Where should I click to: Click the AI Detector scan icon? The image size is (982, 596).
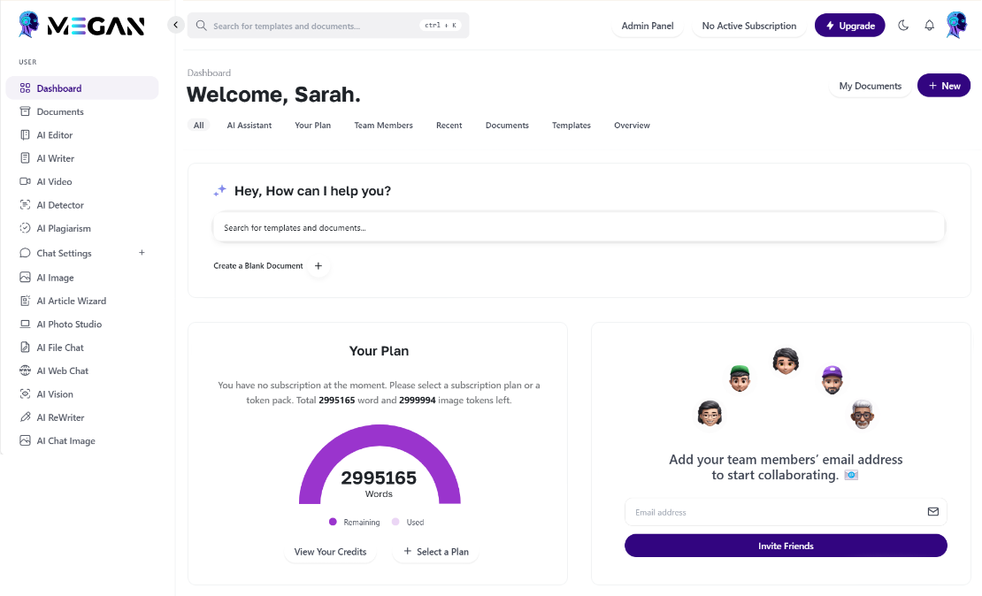pos(25,205)
